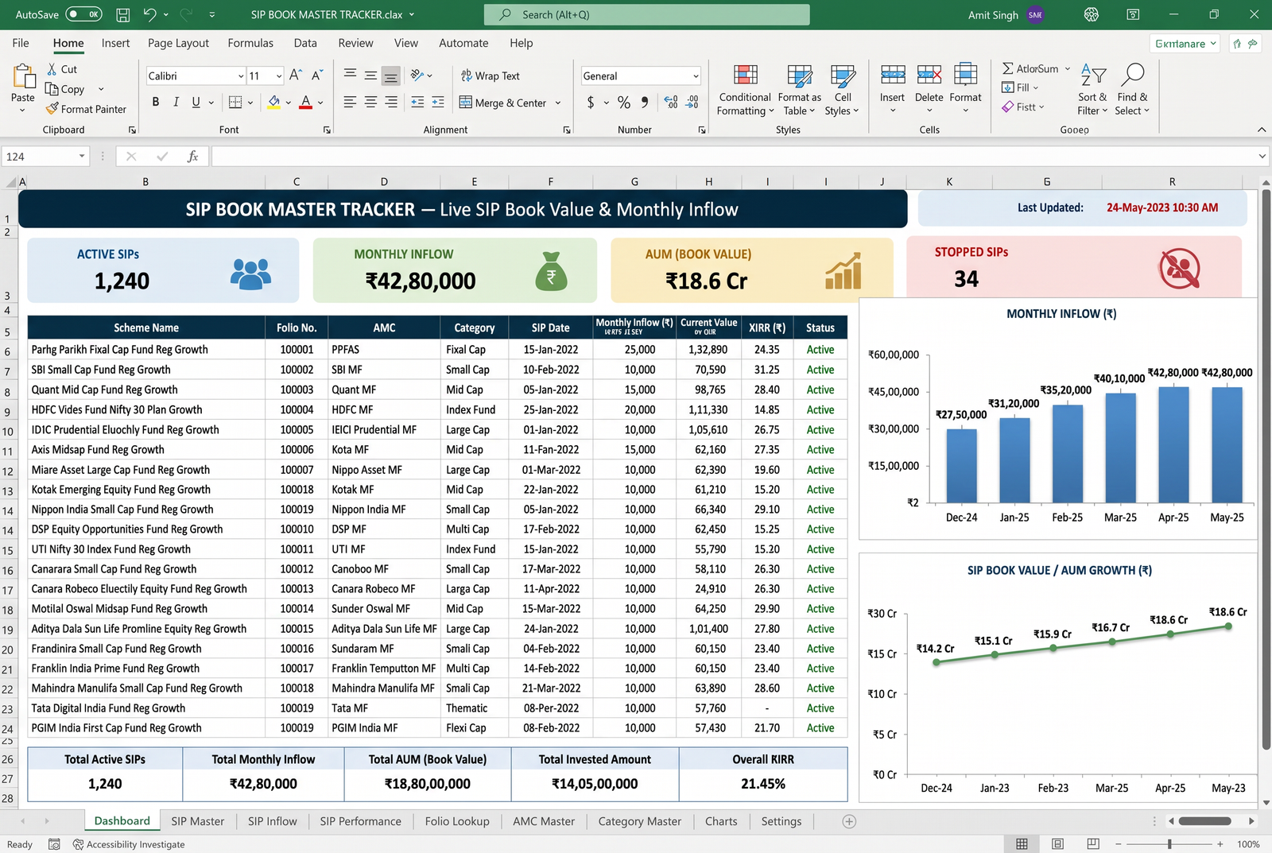1272x853 pixels.
Task: Open the Font name dropdown
Action: click(x=241, y=76)
